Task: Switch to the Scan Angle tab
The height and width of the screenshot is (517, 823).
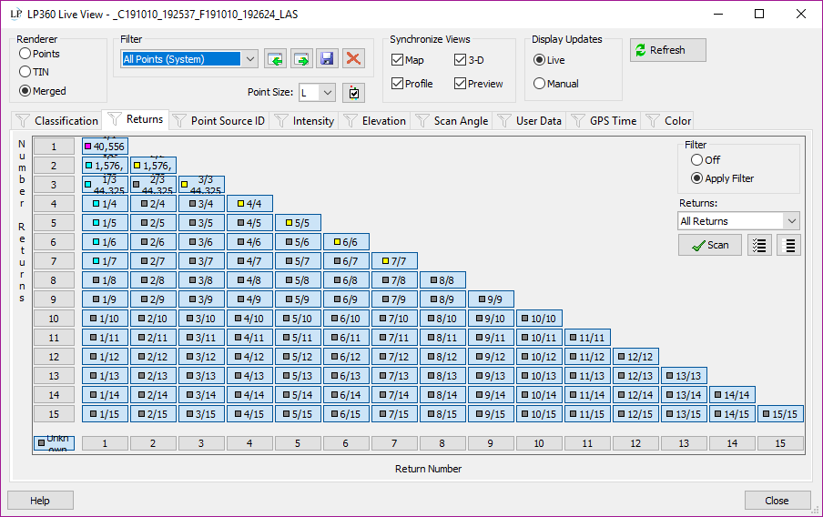Action: click(452, 121)
